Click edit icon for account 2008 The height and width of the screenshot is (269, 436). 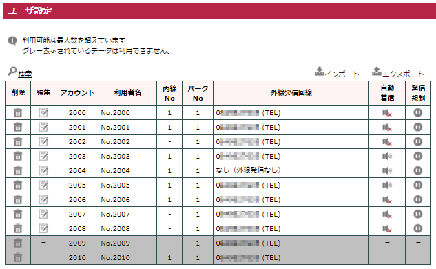(43, 228)
